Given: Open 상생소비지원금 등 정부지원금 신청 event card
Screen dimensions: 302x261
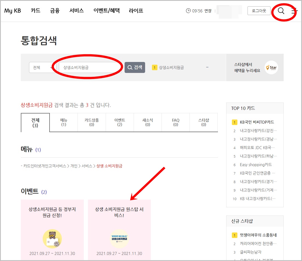Looking at the screenshot, I should click(52, 230).
